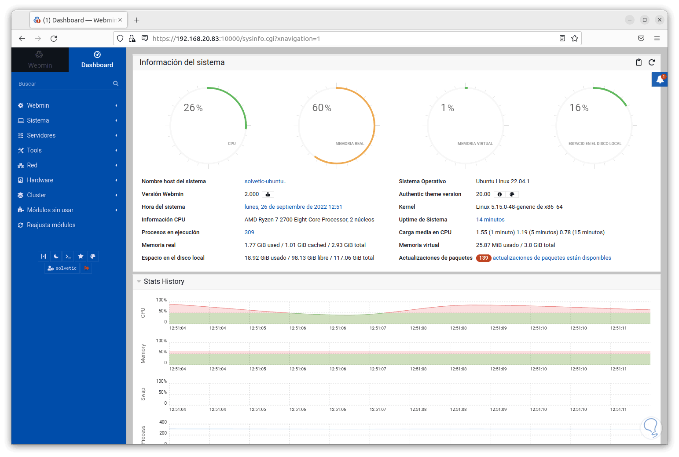The width and height of the screenshot is (679, 457).
Task: Open the 14 minutos uptime link
Action: click(x=490, y=220)
